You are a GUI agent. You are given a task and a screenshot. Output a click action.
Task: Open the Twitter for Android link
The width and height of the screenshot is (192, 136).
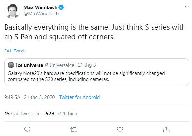pyautogui.click(x=80, y=97)
